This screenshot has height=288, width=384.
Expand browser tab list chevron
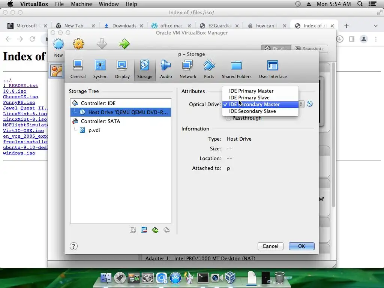(x=375, y=26)
